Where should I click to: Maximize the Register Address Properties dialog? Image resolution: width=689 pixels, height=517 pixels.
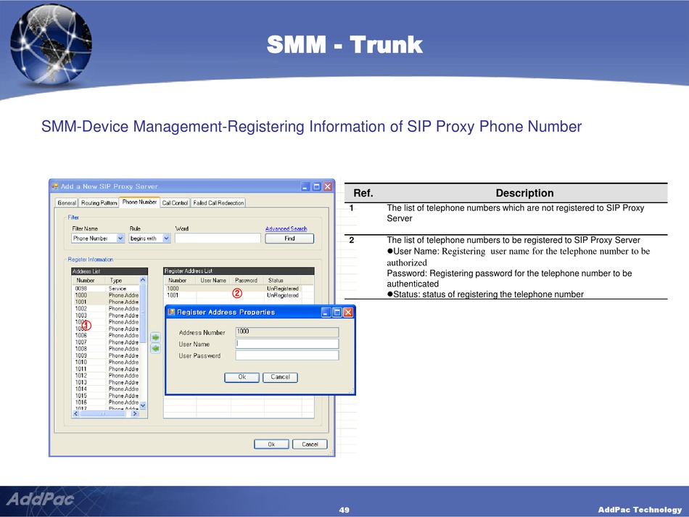point(337,313)
